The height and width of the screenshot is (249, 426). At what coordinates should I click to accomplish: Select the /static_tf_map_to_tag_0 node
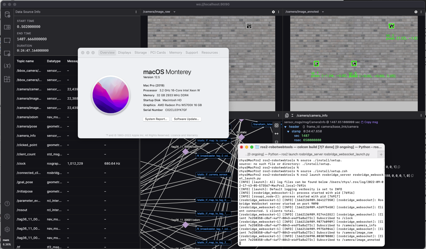213,200
